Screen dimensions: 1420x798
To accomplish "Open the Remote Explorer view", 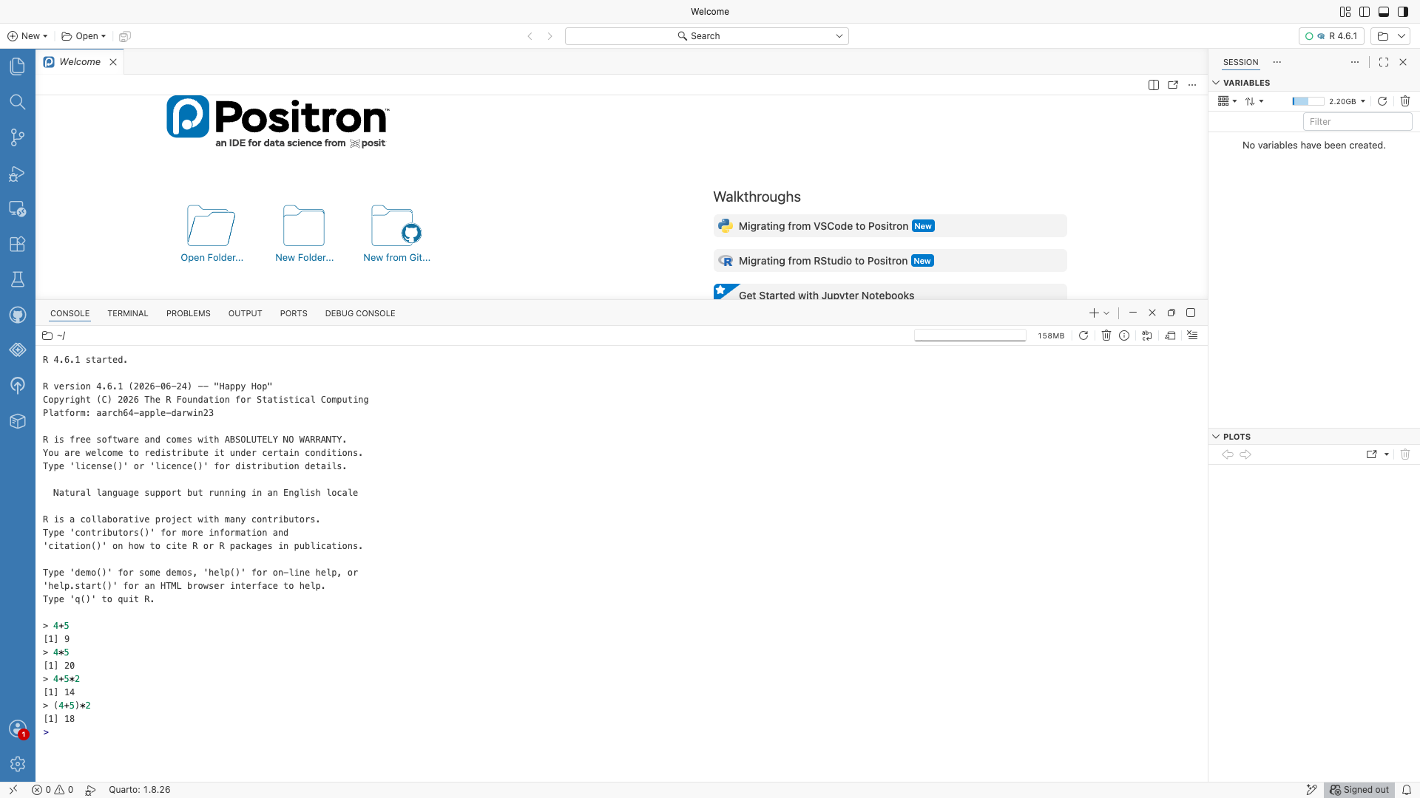I will pos(18,209).
